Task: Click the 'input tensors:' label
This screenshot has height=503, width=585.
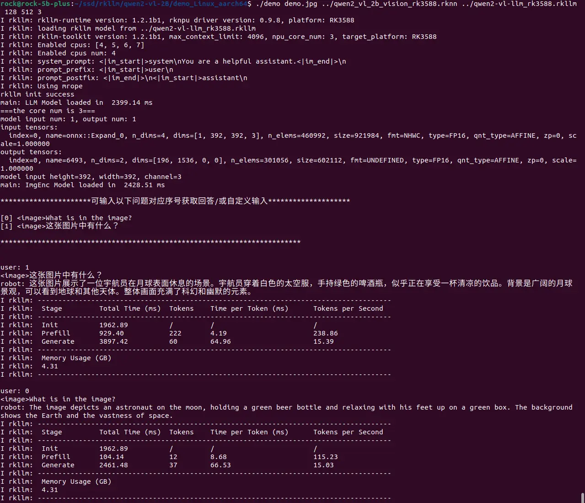Action: (29, 127)
